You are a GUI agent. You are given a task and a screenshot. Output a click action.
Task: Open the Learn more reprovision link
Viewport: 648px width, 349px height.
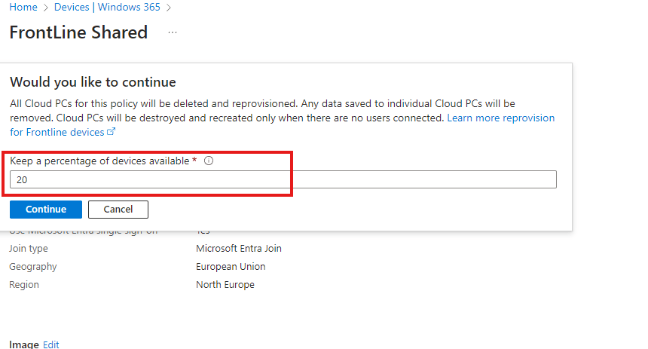pyautogui.click(x=500, y=118)
